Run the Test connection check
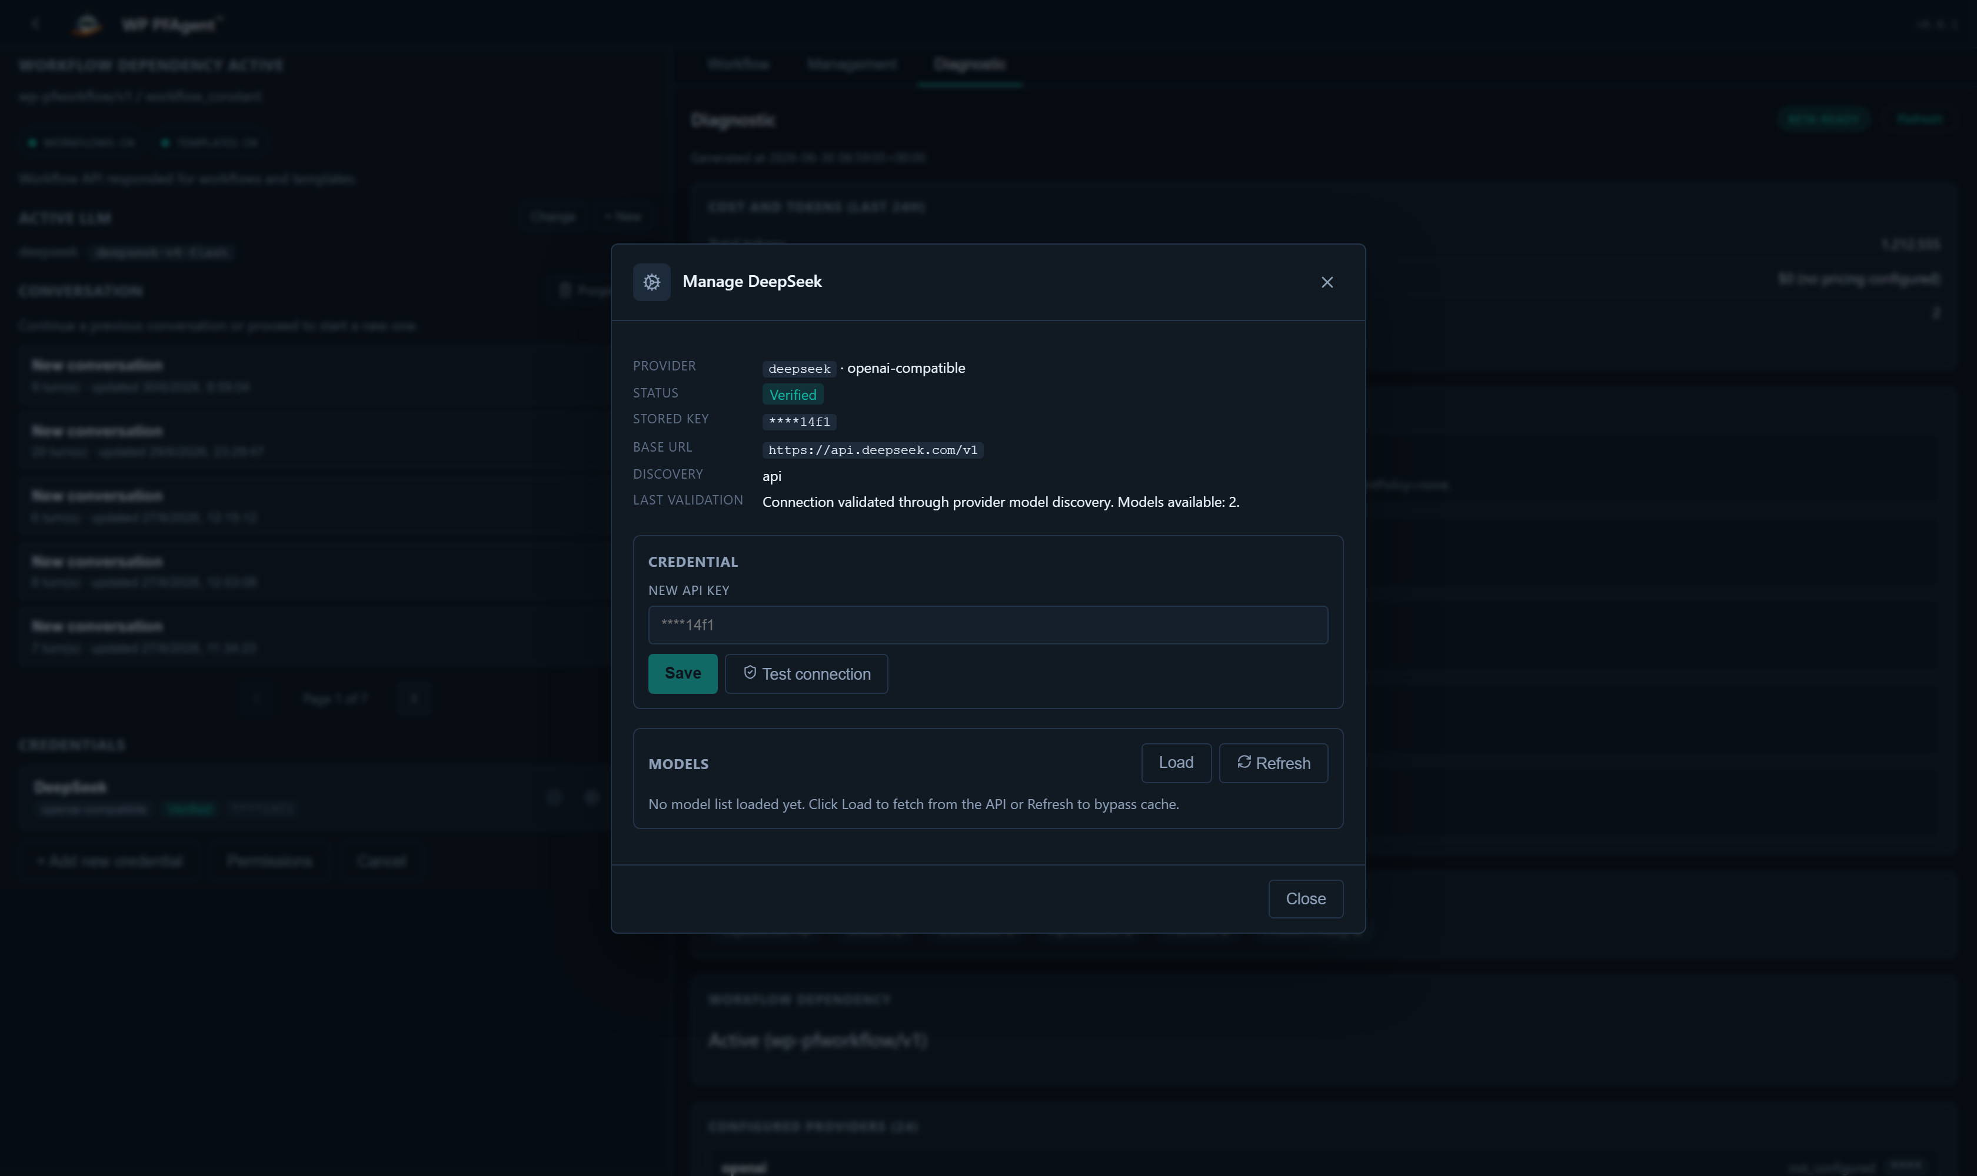 click(806, 674)
